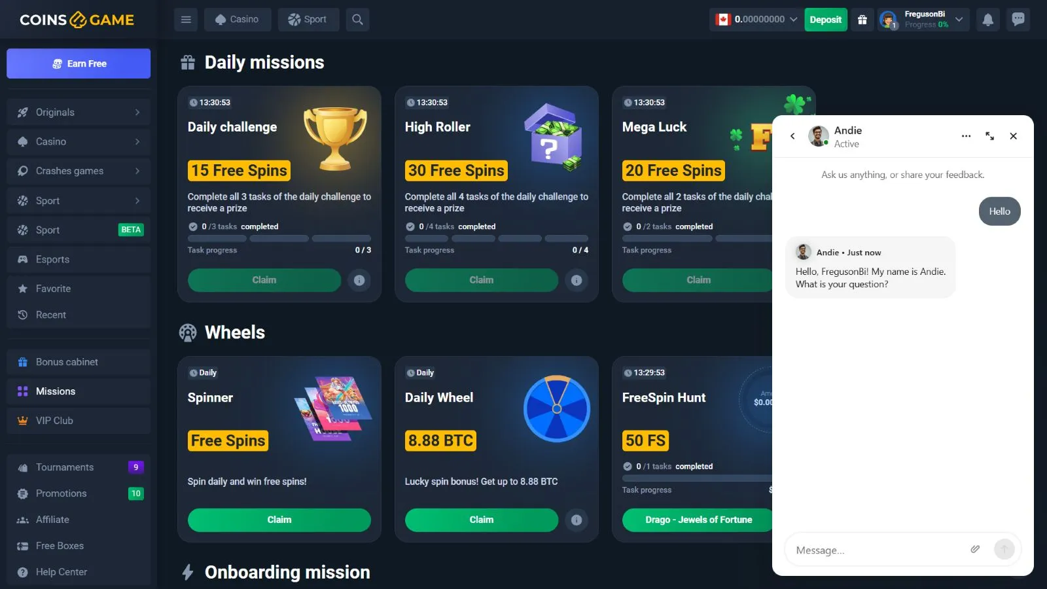Go back with the chat back arrow

coord(792,136)
